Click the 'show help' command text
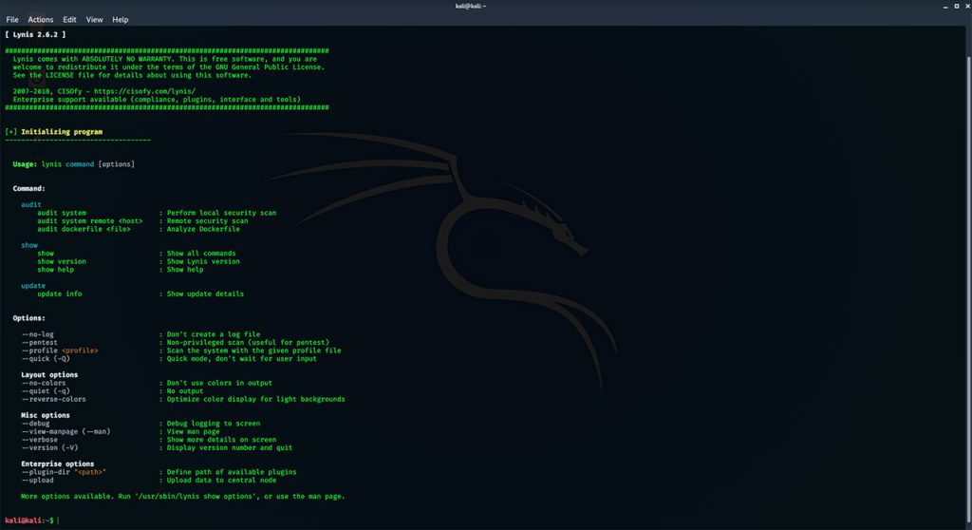Image resolution: width=972 pixels, height=530 pixels. [x=55, y=270]
